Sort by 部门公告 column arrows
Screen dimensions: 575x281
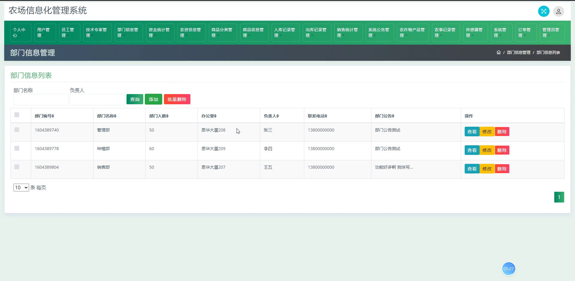pos(393,116)
